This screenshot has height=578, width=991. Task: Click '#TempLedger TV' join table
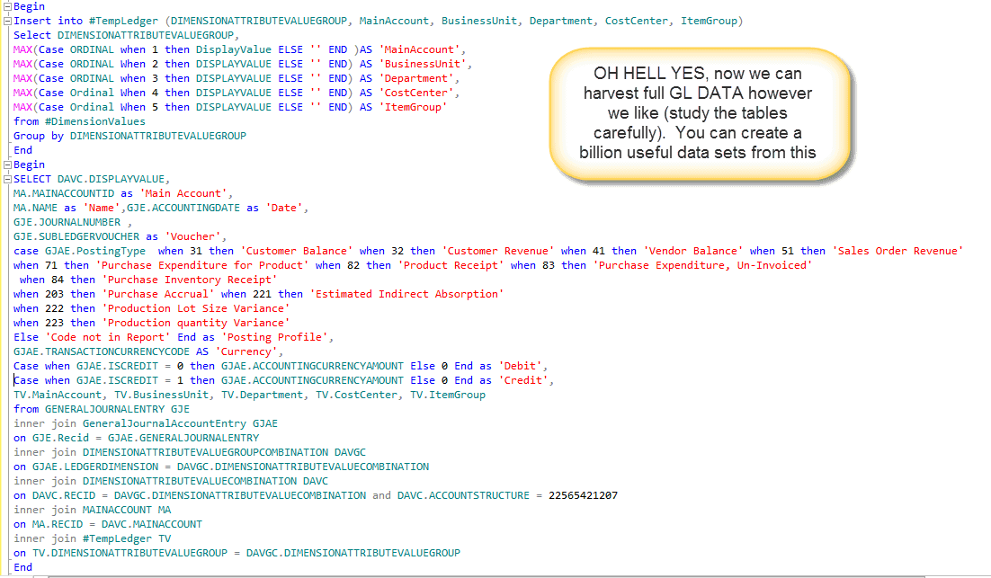[x=127, y=538]
